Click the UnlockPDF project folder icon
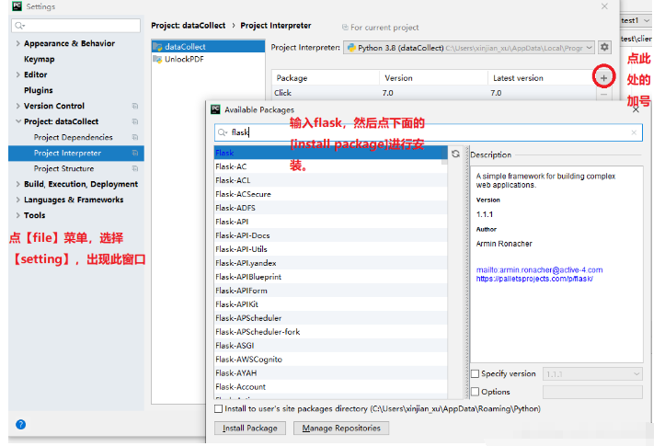The image size is (665, 446). point(157,59)
